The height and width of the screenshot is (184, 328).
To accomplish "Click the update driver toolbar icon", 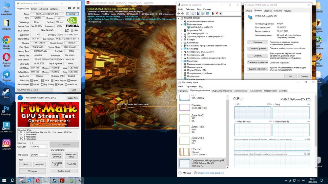I will pyautogui.click(x=213, y=13).
